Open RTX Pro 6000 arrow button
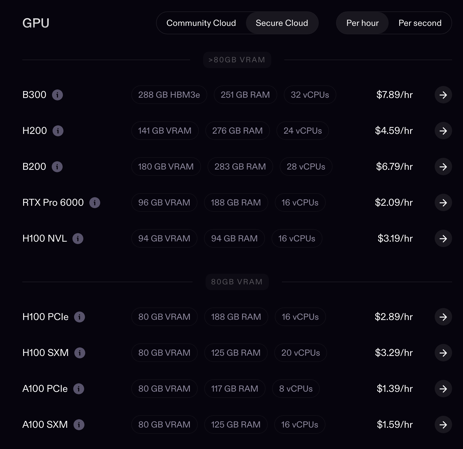 pos(443,202)
